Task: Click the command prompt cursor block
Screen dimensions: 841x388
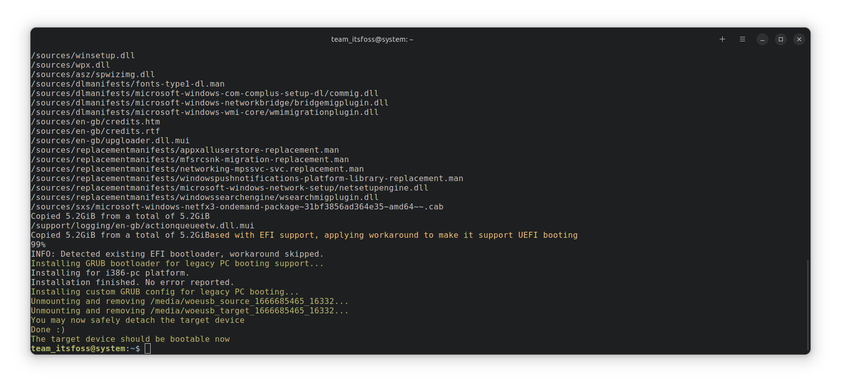Action: pyautogui.click(x=148, y=349)
